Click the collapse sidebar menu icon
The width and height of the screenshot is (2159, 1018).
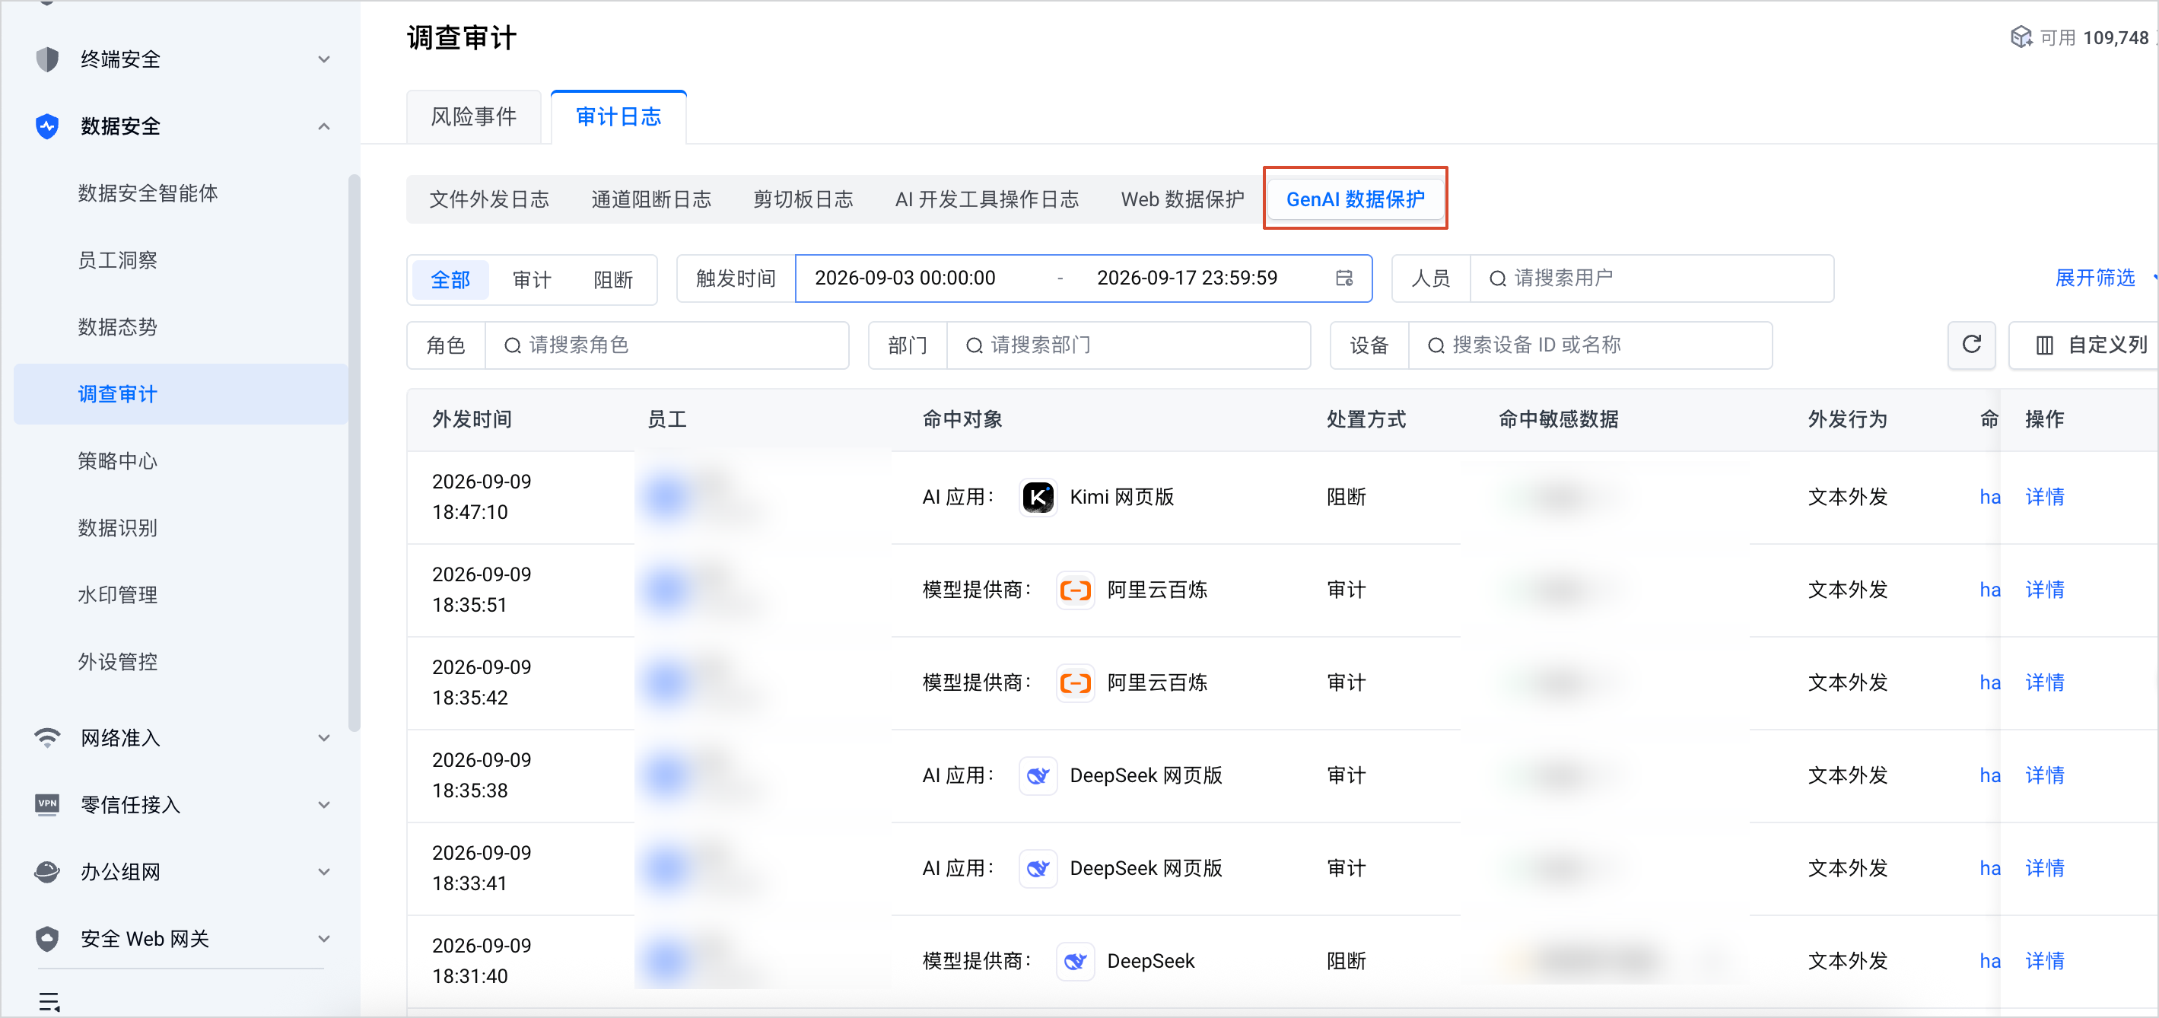coord(49,1001)
